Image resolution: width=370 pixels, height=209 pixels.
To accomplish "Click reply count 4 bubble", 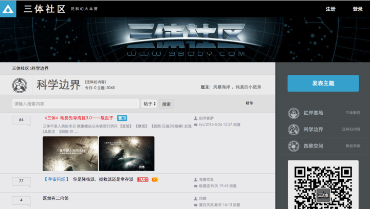I will click(x=21, y=200).
